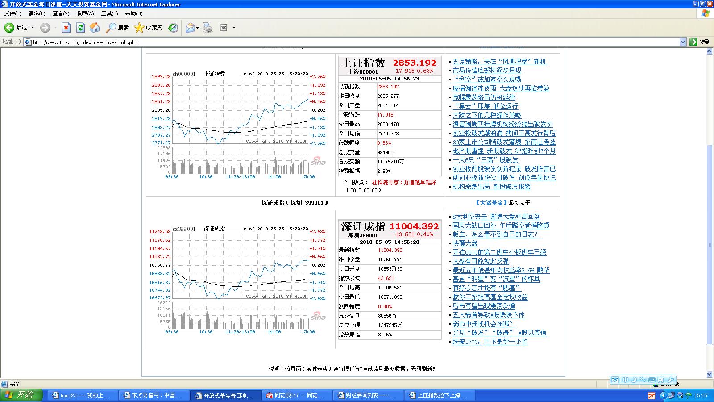Open the 编辑(E) menu
The image size is (714, 402).
37,13
